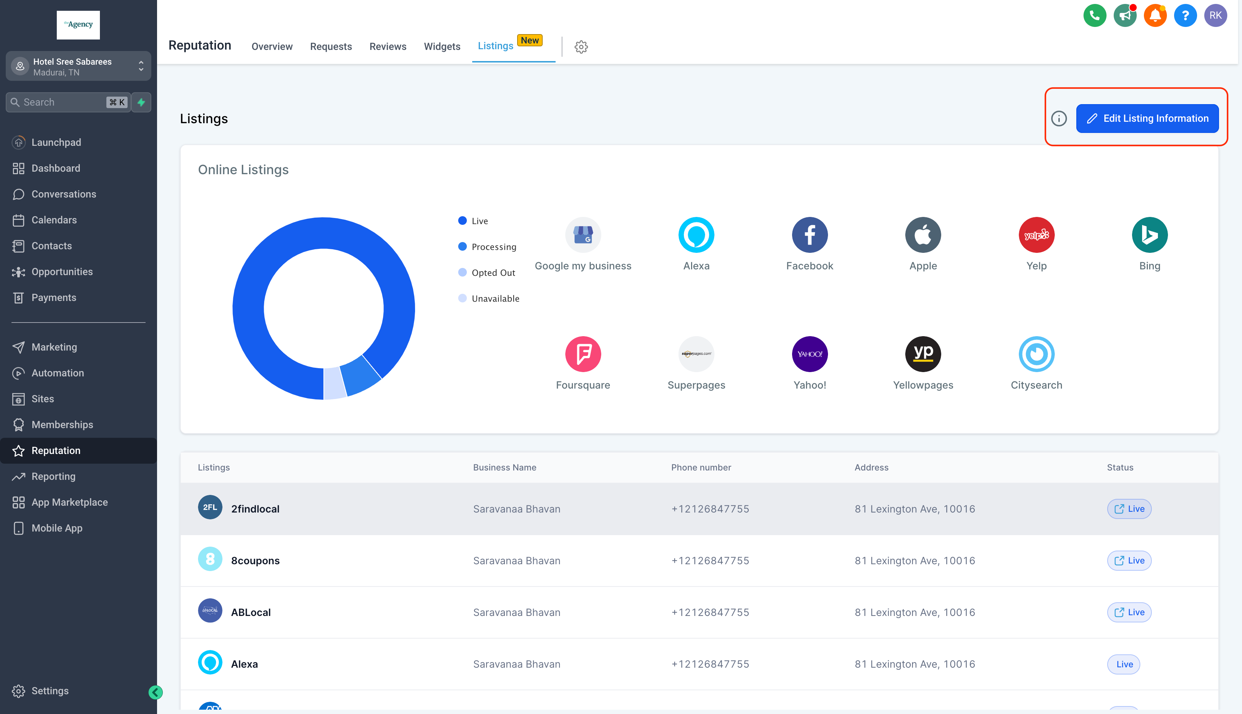Click the 8coupons row logo
The width and height of the screenshot is (1242, 714).
(x=210, y=559)
